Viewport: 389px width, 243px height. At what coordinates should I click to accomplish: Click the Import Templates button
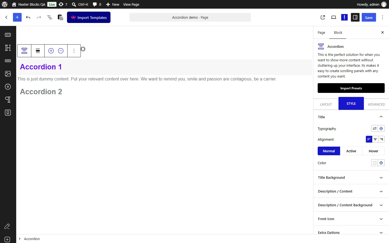coord(89,17)
